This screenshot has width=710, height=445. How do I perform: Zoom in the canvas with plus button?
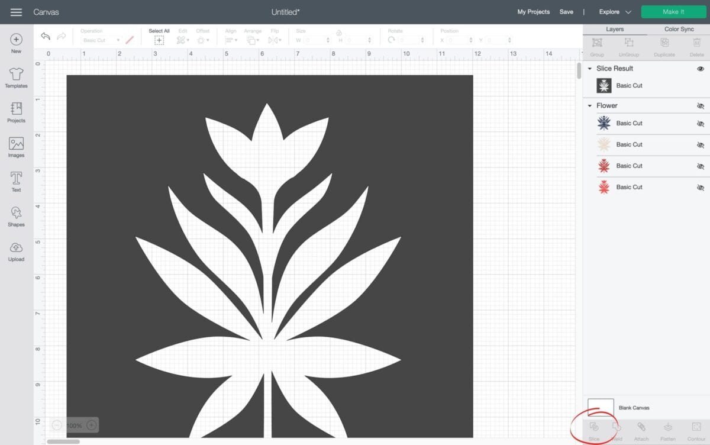click(91, 425)
